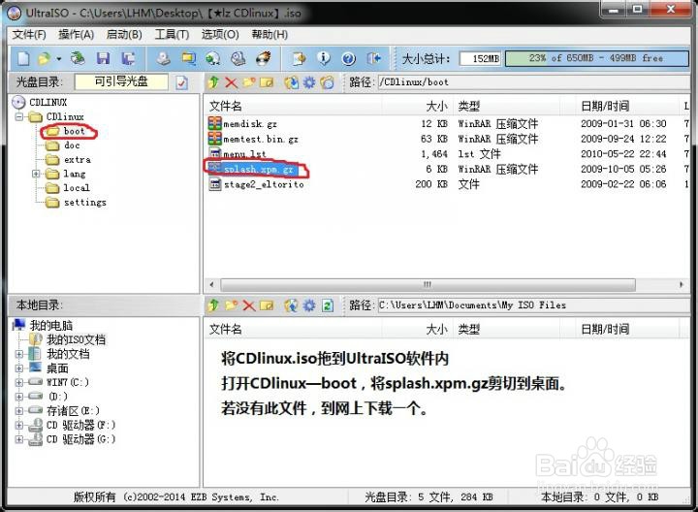Expand the (D:) drive node
The height and width of the screenshot is (512, 698).
point(19,397)
